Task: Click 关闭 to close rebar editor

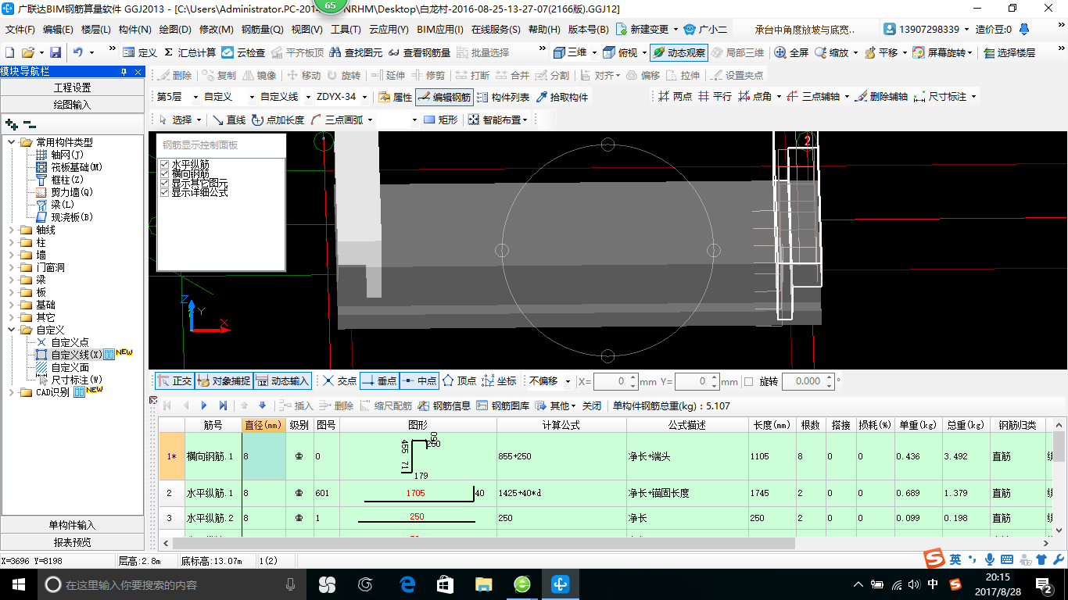Action: (x=592, y=406)
